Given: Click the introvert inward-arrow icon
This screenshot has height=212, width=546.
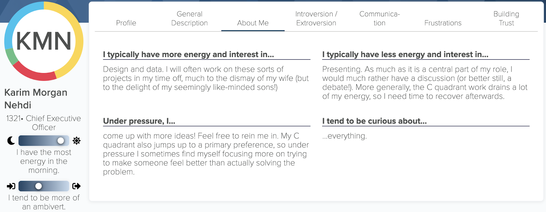Looking at the screenshot, I should [11, 186].
